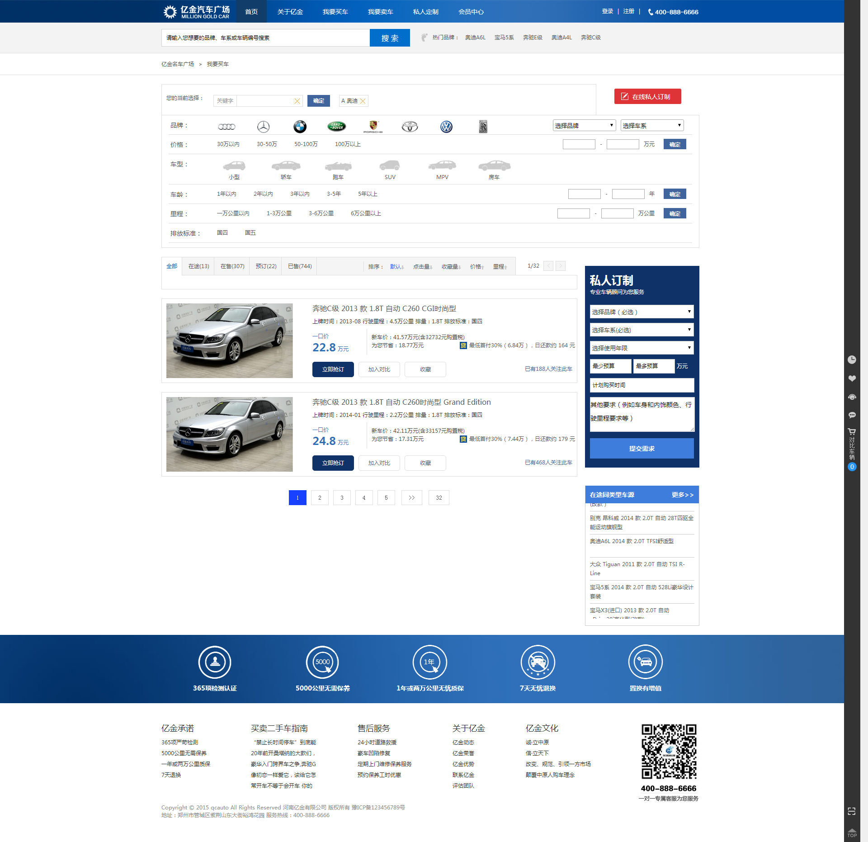Expand the 选择品牌（必选）dropdown
This screenshot has height=842, width=868.
642,312
